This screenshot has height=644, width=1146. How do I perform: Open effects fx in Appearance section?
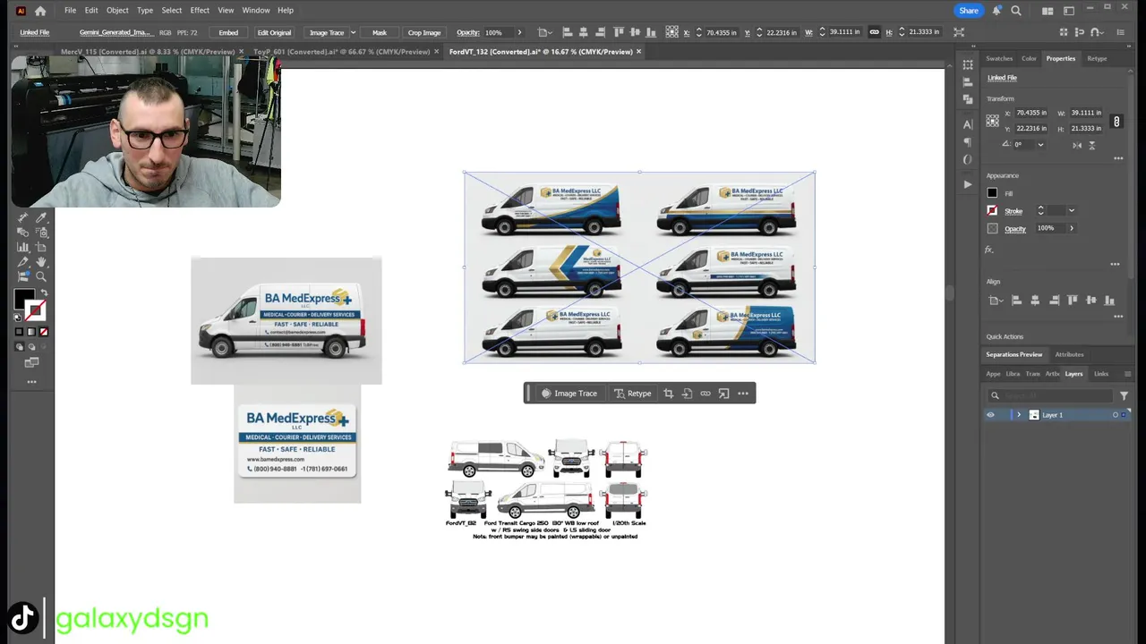point(989,250)
